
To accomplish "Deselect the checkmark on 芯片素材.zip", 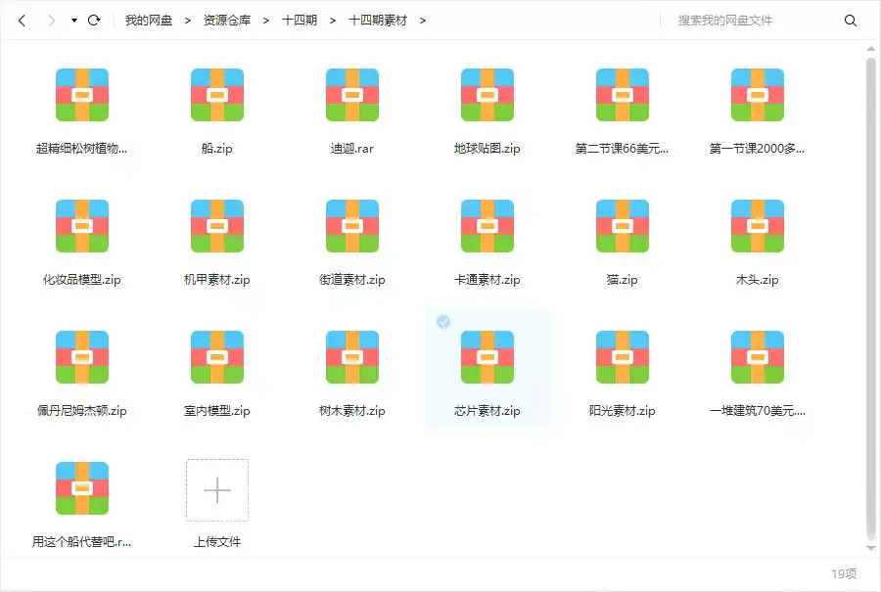I will [442, 322].
